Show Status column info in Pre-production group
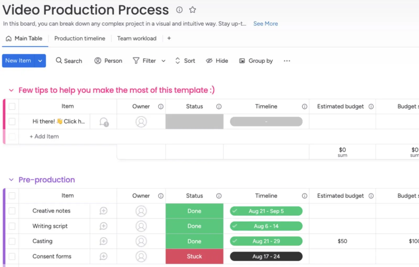Screen dimensions: 419x267 [219, 196]
